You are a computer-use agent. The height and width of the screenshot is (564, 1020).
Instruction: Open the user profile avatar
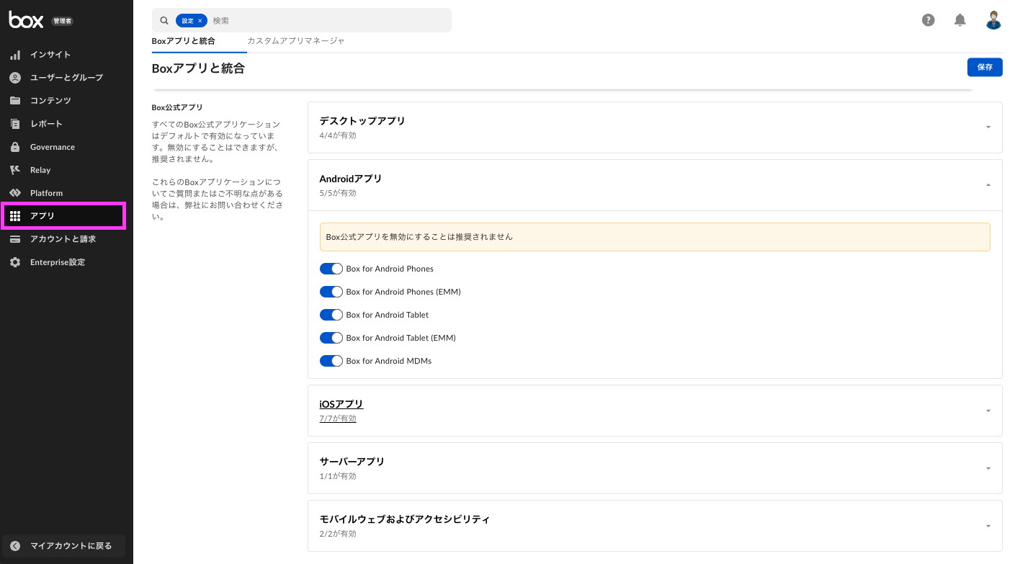(x=993, y=20)
